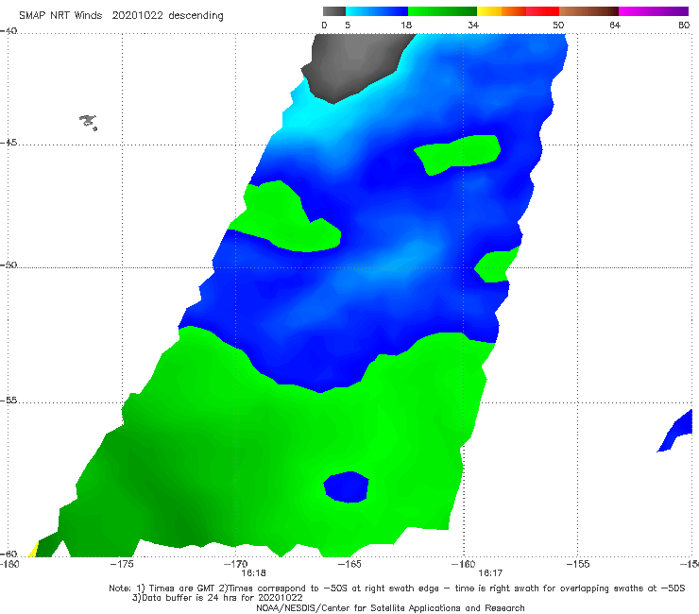Click the red segment of the color bar

click(542, 11)
